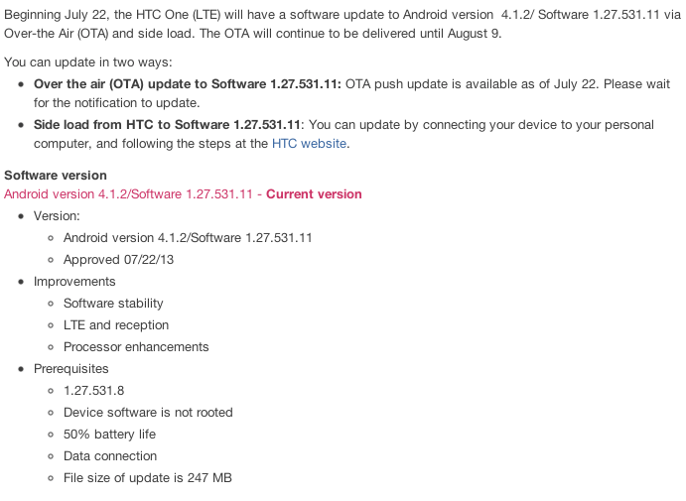Click 'You can update in two ways:' text
The width and height of the screenshot is (686, 501).
87,63
